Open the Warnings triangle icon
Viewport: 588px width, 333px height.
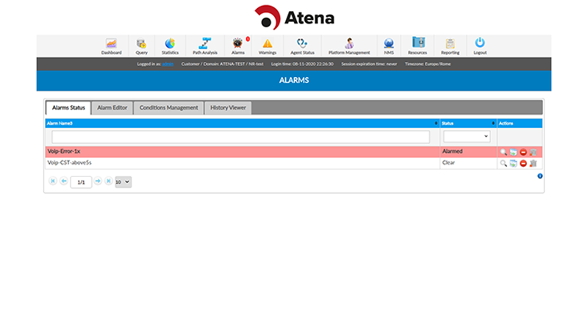click(268, 44)
